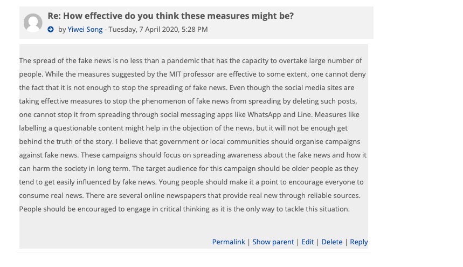The width and height of the screenshot is (463, 267).
Task: Click the blue arrow icon before "by"
Action: point(51,30)
